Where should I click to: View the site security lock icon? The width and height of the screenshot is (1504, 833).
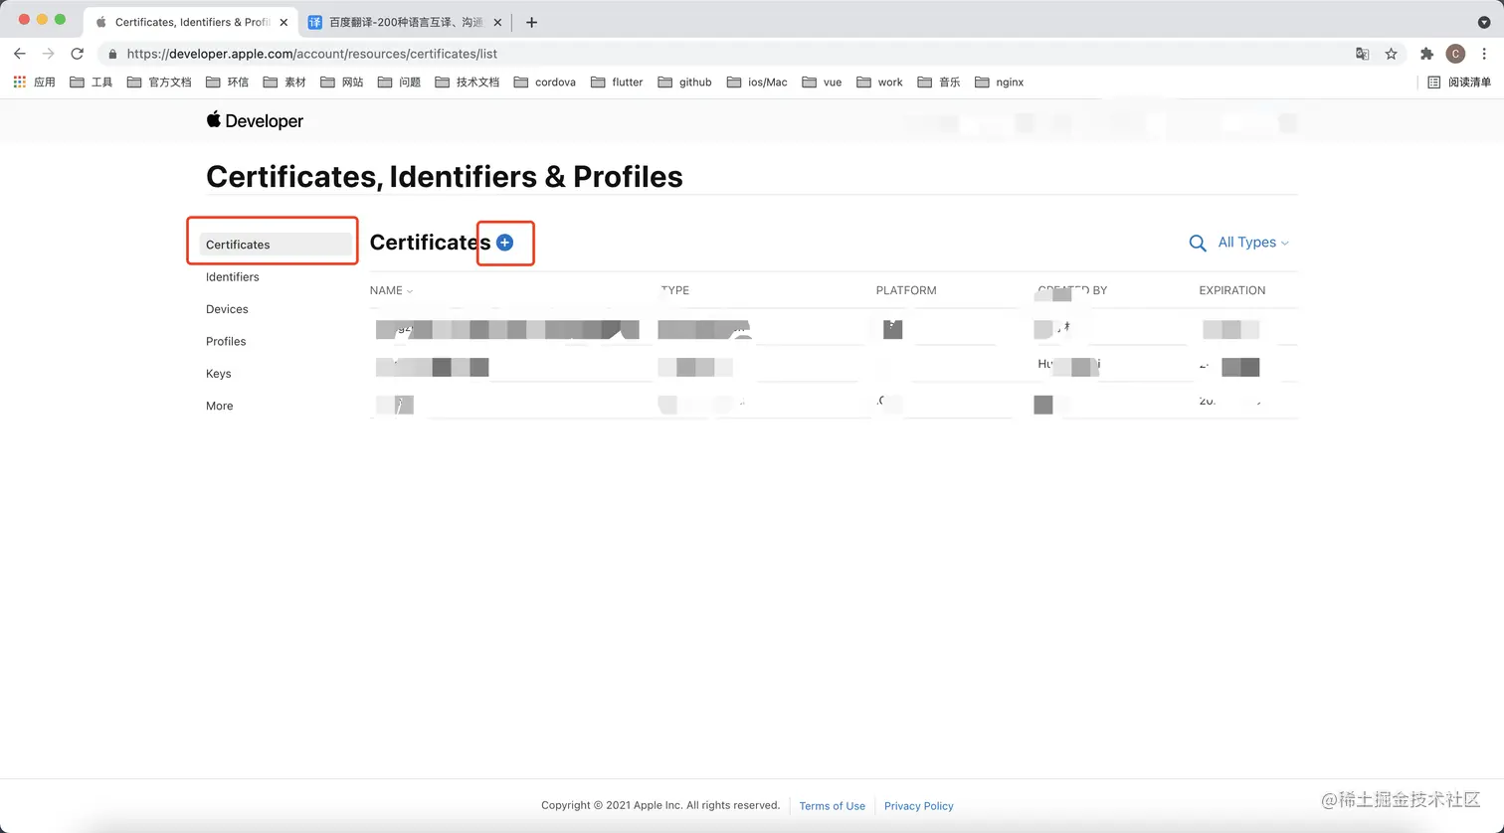tap(112, 54)
